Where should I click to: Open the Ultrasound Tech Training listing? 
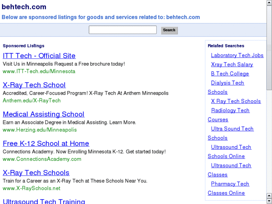[x=44, y=201]
